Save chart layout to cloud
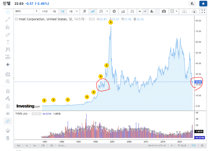 click(x=194, y=11)
